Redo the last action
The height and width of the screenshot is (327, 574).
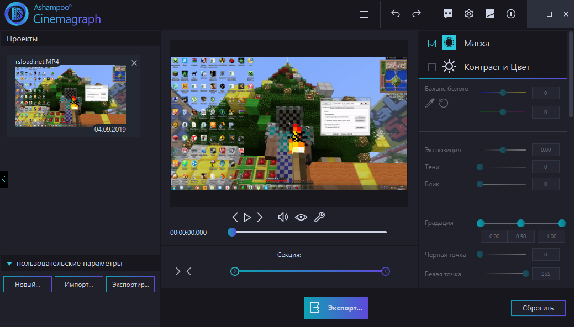click(416, 14)
